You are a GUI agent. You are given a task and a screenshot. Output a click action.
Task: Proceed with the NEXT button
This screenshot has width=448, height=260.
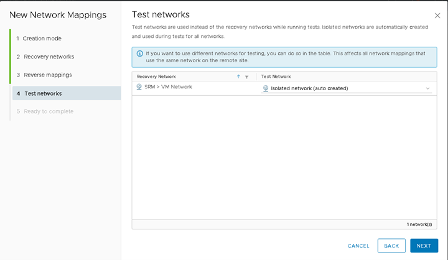(x=424, y=246)
